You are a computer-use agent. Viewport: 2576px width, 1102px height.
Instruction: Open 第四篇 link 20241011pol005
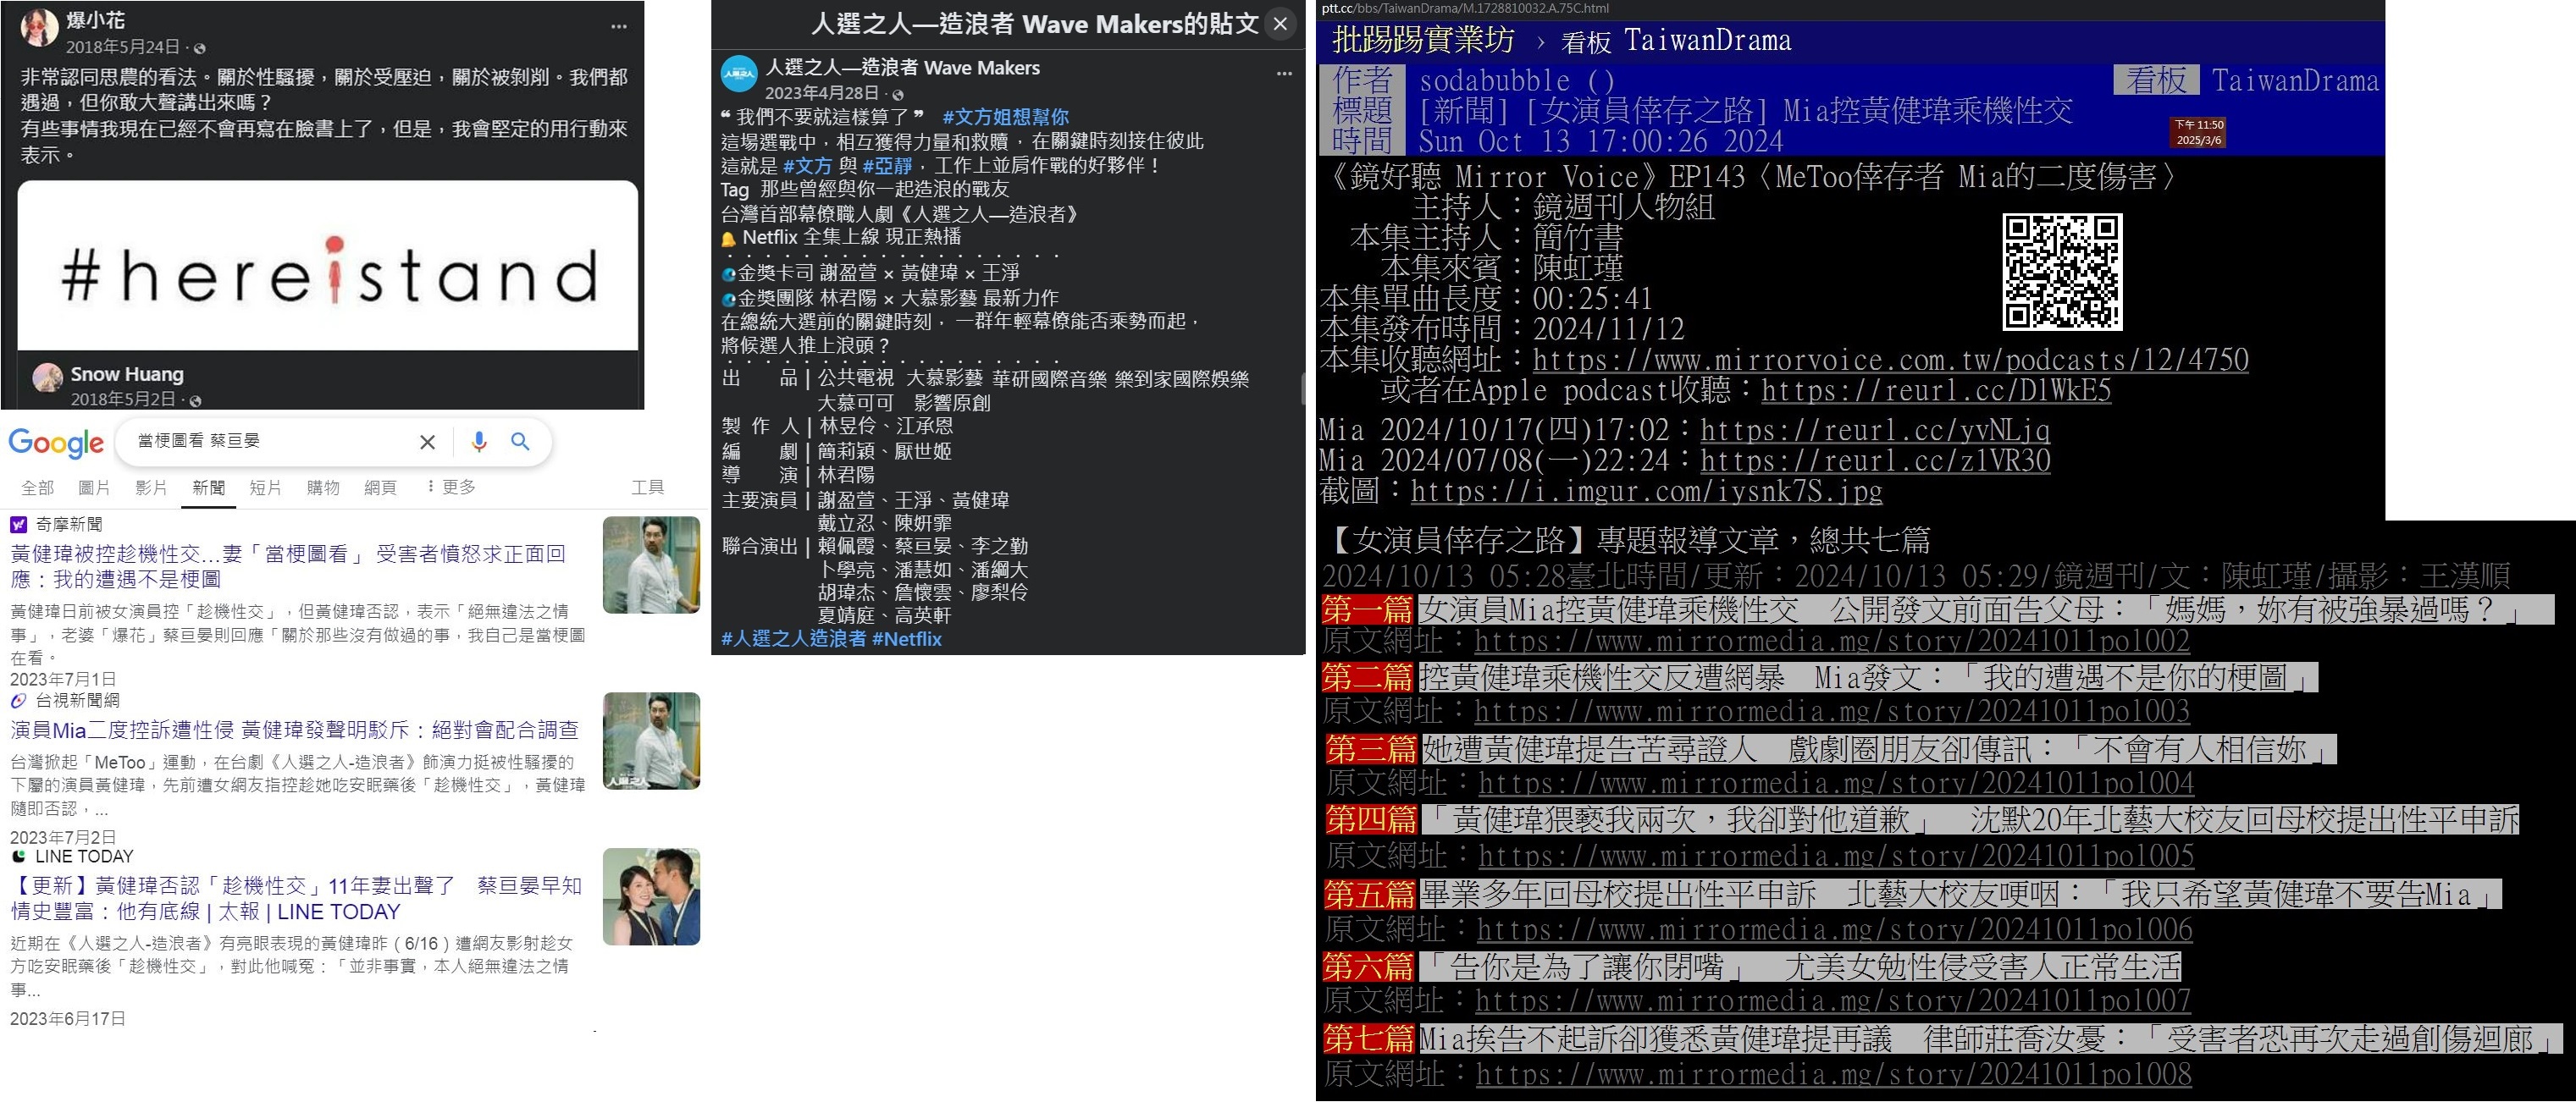tap(1836, 857)
